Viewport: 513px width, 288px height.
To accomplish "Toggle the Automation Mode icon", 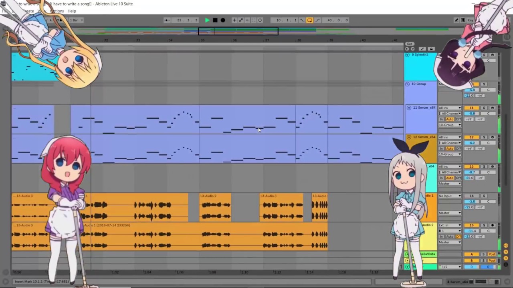I will coord(422,49).
